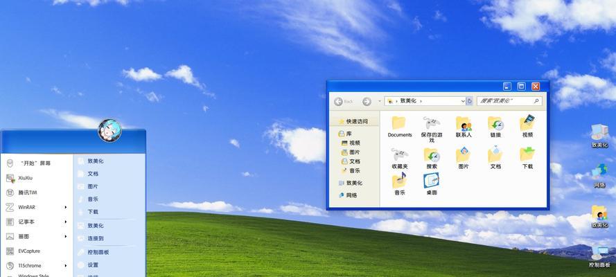Screen dimensions: 616x277
Task: Open the 收藏夹 favorites folder
Action: coord(400,159)
